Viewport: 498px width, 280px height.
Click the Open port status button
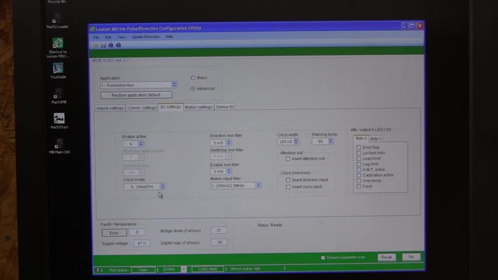coord(143,270)
